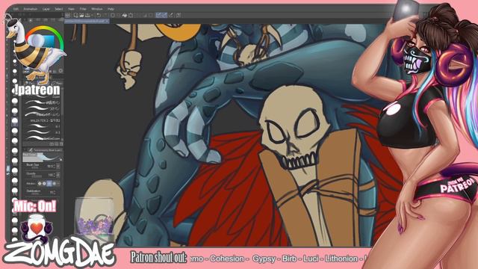Click the delete sub tool trash icon
Image resolution: width=478 pixels, height=269 pixels.
point(61,144)
